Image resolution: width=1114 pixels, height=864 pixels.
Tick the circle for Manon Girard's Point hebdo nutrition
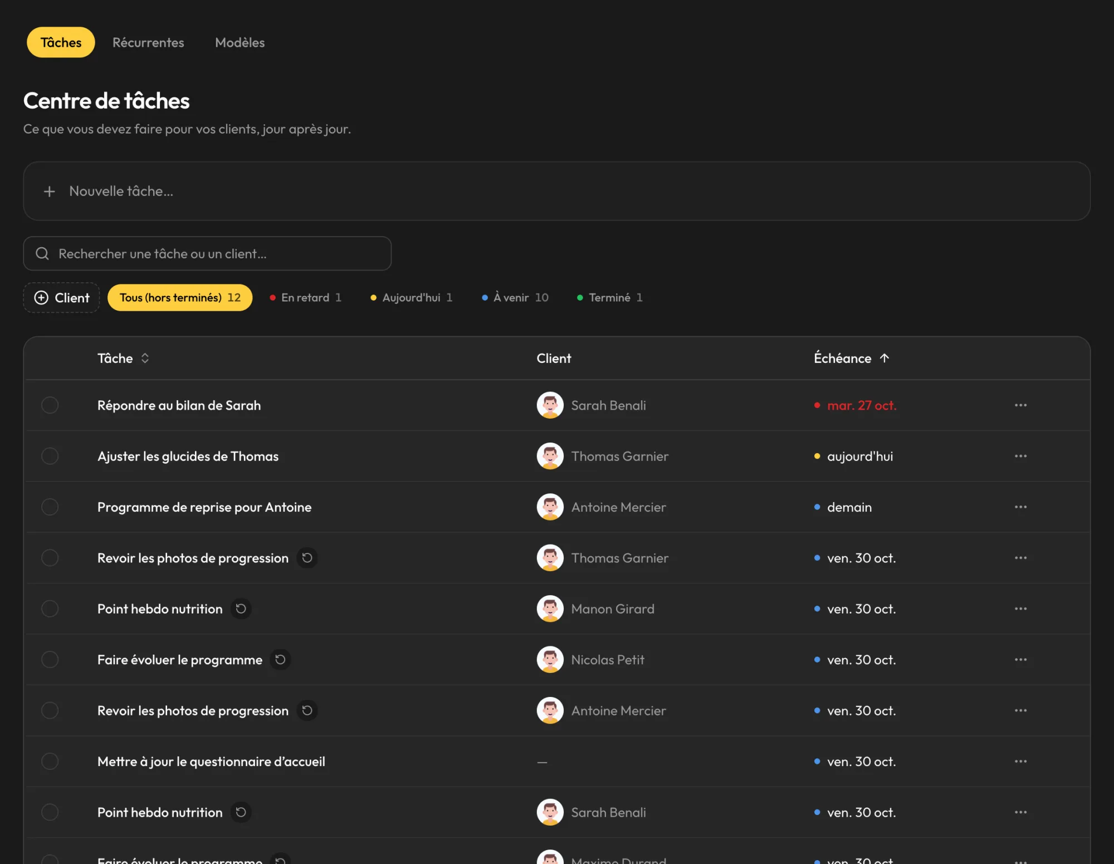pos(50,608)
